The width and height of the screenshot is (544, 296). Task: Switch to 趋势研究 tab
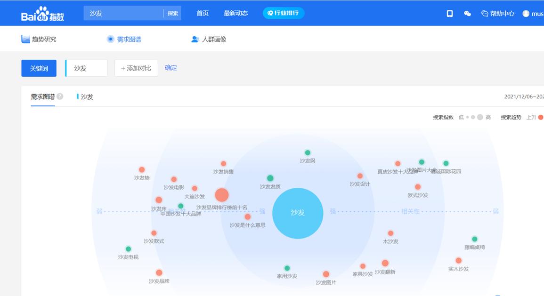pyautogui.click(x=39, y=39)
